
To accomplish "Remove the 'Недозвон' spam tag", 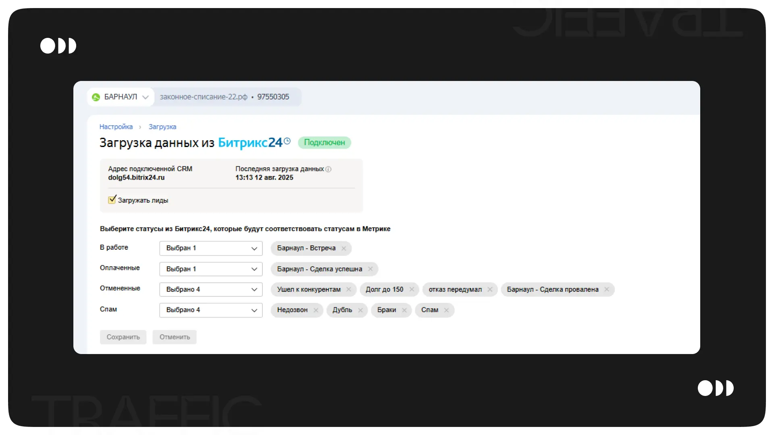I will (316, 310).
